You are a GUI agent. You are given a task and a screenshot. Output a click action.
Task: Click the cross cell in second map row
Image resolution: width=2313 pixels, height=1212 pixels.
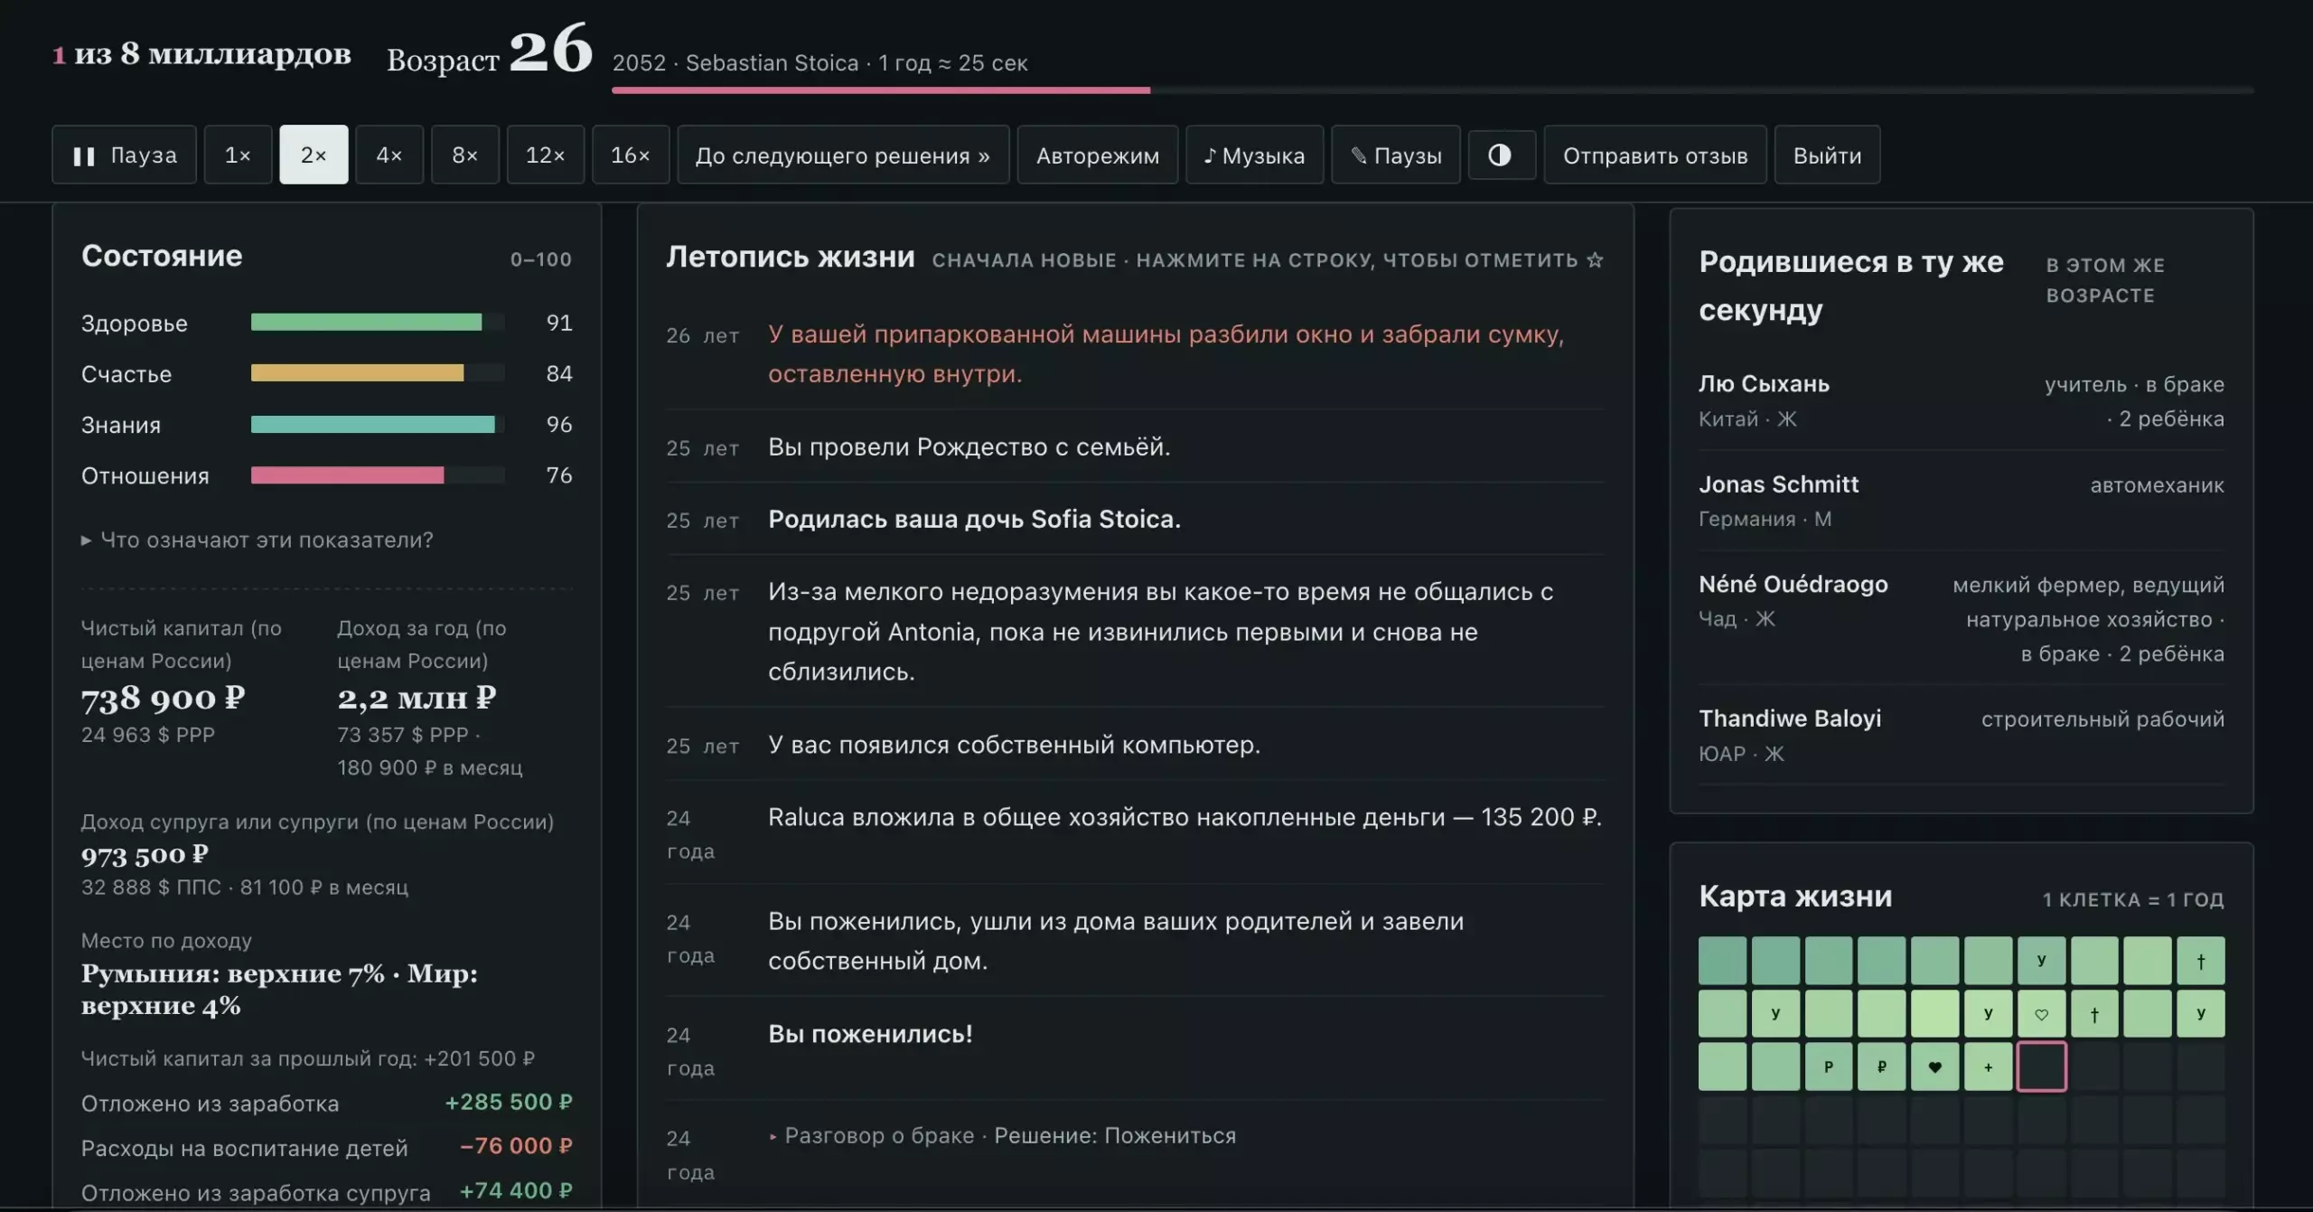(x=2094, y=1013)
